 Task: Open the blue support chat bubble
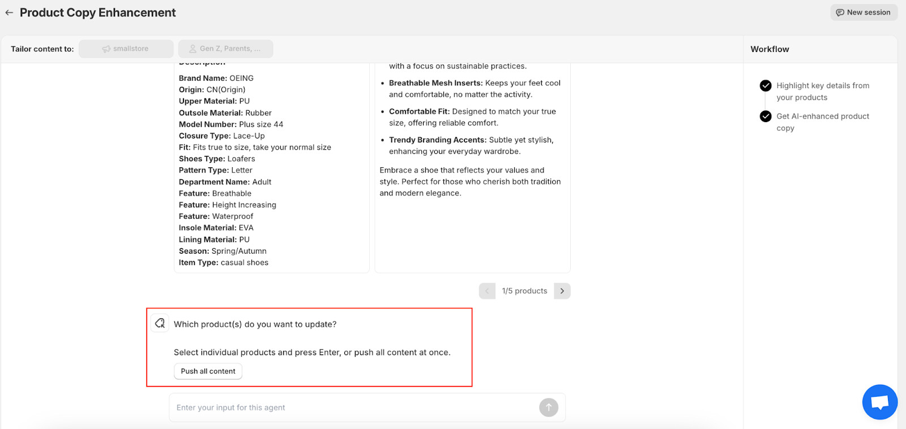[879, 402]
